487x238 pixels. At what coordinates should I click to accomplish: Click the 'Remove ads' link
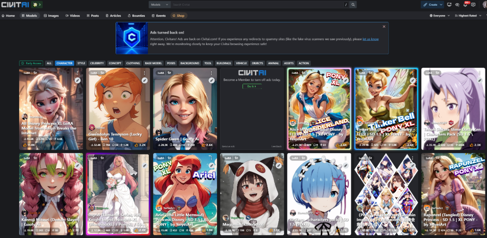[x=228, y=146]
